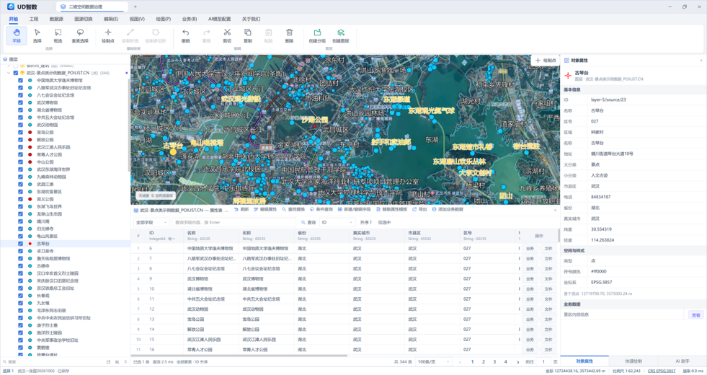Toggle the 中山公园 layer checkbox
The width and height of the screenshot is (707, 375).
click(x=20, y=162)
